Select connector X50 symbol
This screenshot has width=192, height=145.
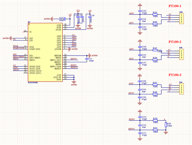coord(181,89)
